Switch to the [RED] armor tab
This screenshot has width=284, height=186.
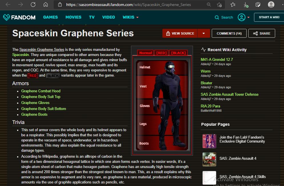pos(161,53)
